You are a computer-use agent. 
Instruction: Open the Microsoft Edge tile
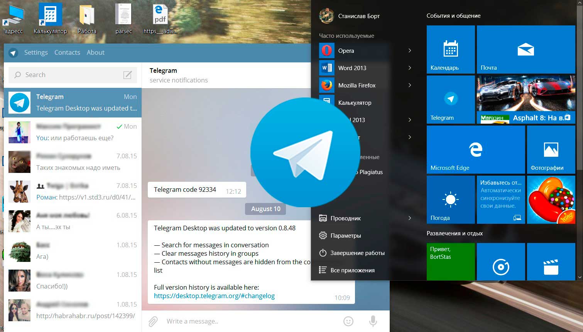476,149
